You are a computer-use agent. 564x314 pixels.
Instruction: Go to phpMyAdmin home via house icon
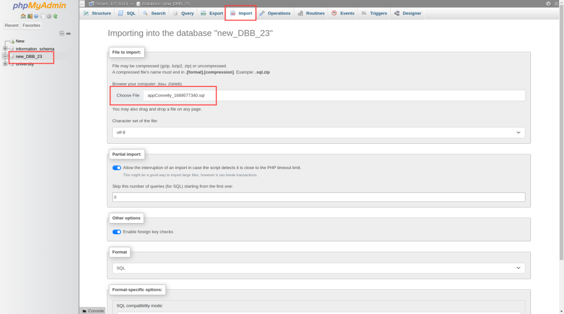(23, 16)
